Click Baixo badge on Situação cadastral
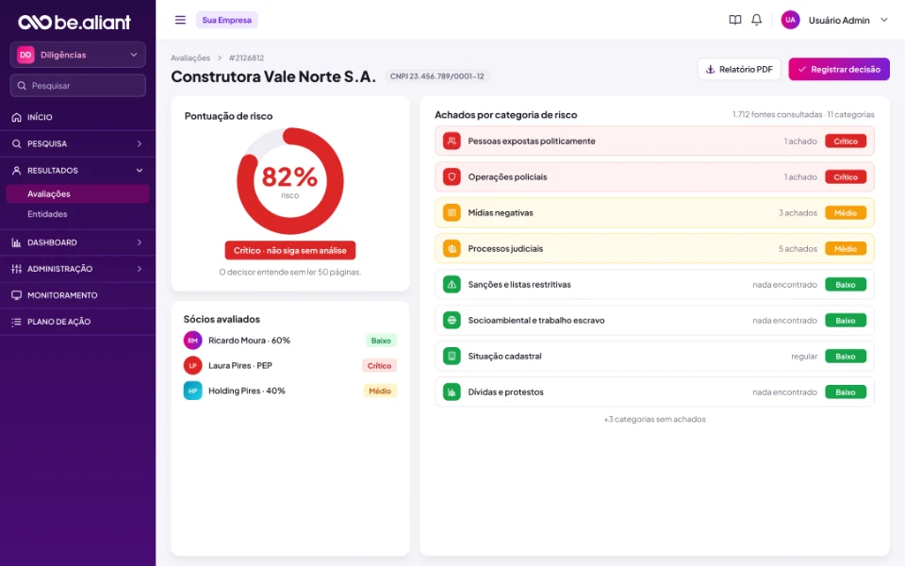Viewport: 905px width, 566px height. pos(846,356)
